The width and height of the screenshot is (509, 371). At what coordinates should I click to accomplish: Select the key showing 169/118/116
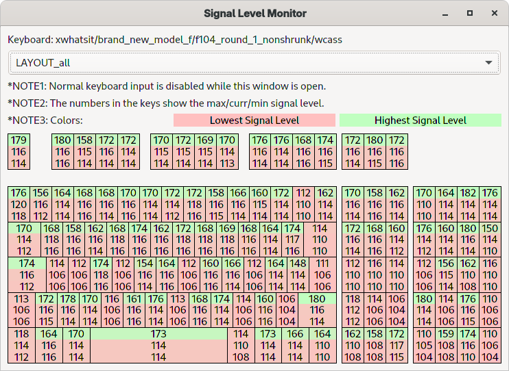[227, 240]
